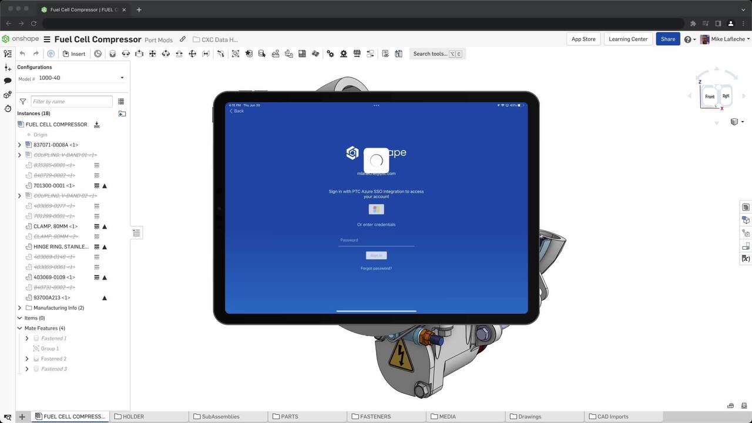Viewport: 752px width, 423px height.
Task: Click the fix icon next to FUEL CELL COMPRESSOR
Action: tap(97, 125)
